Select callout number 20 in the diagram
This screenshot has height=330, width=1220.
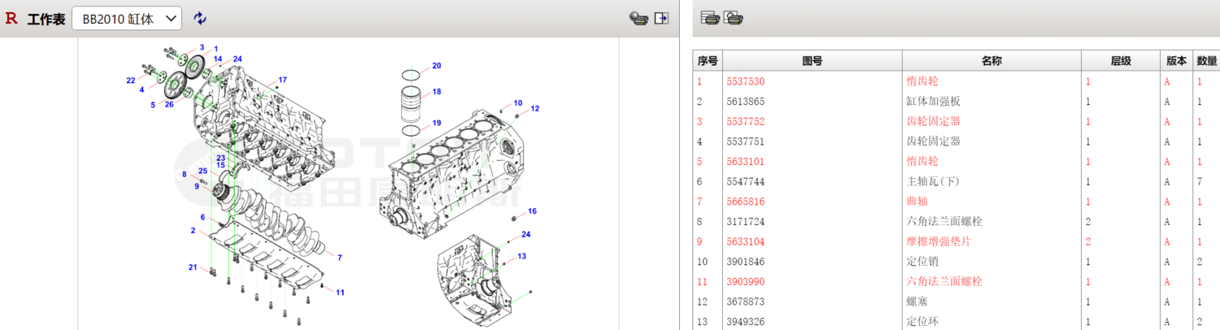coord(437,66)
